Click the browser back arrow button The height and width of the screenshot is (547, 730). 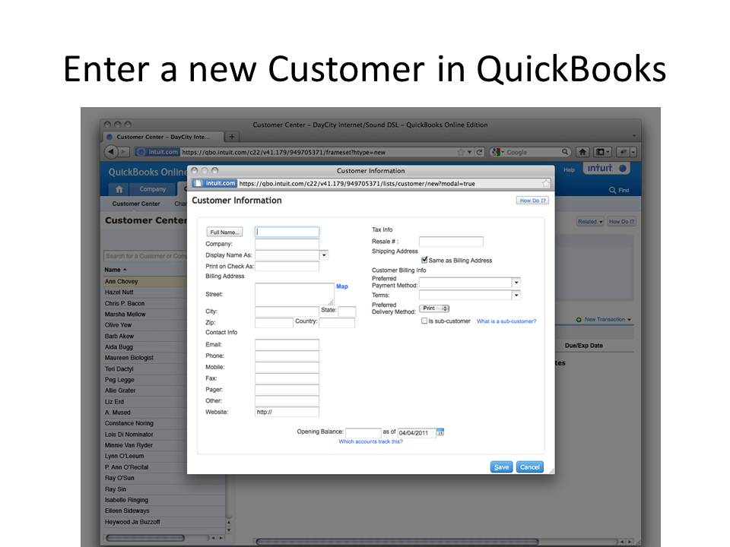pos(111,152)
